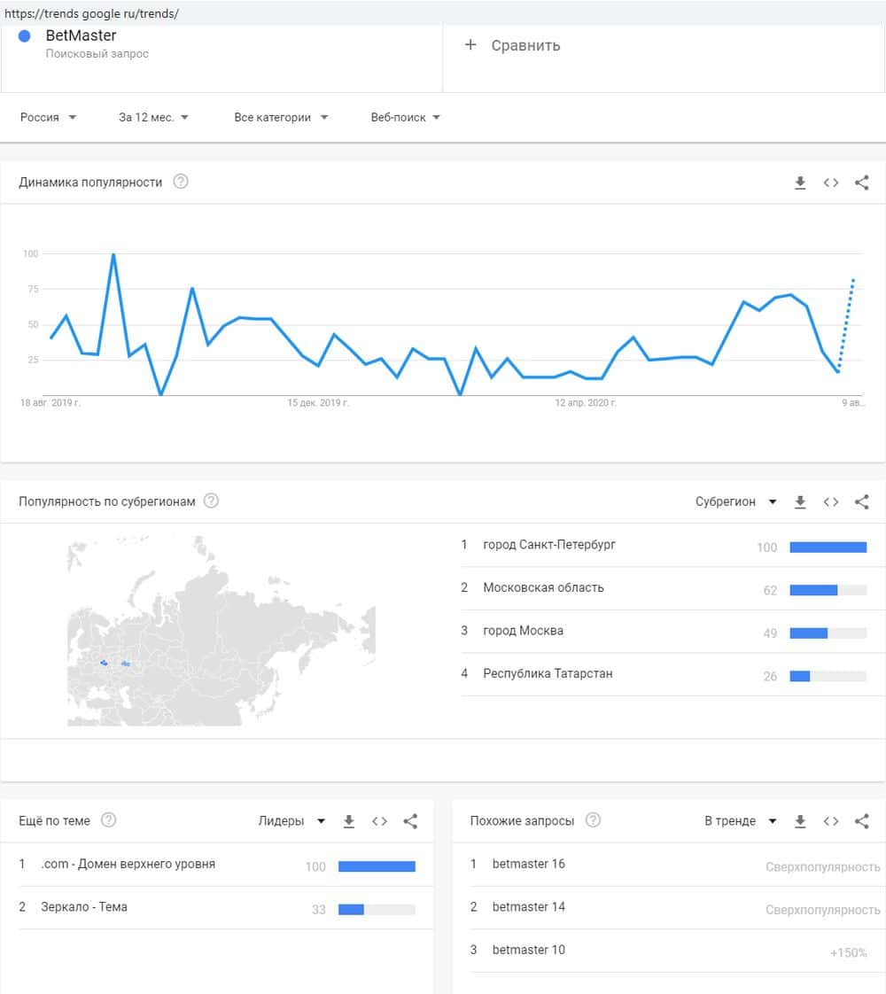Click embed icon in Ещё по теме panel

[x=379, y=821]
